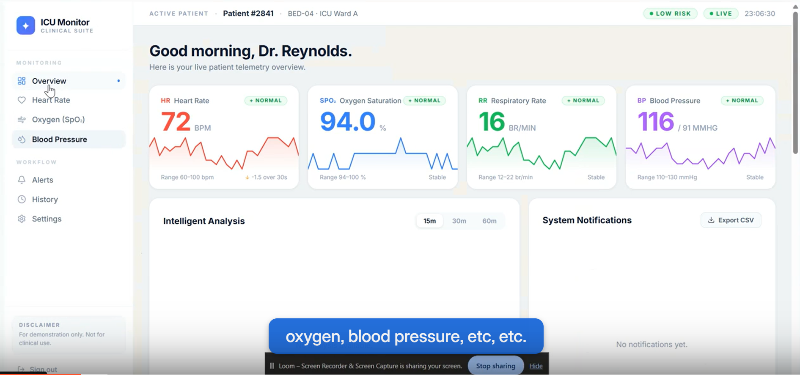This screenshot has height=375, width=800.
Task: Click Stop sharing in Loom bar
Action: (496, 366)
